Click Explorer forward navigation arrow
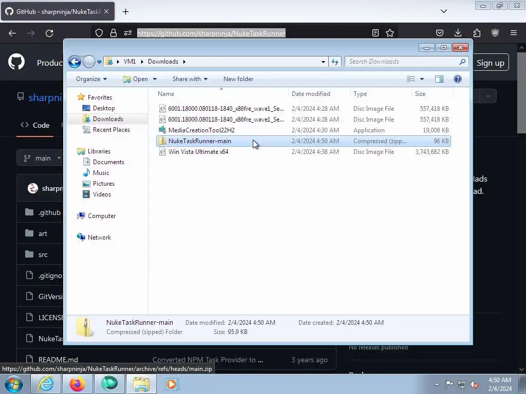Screen dimensions: 526x394 [x=89, y=62]
